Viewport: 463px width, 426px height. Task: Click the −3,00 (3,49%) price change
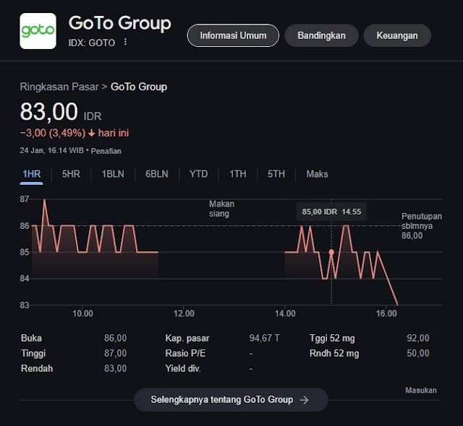point(53,133)
